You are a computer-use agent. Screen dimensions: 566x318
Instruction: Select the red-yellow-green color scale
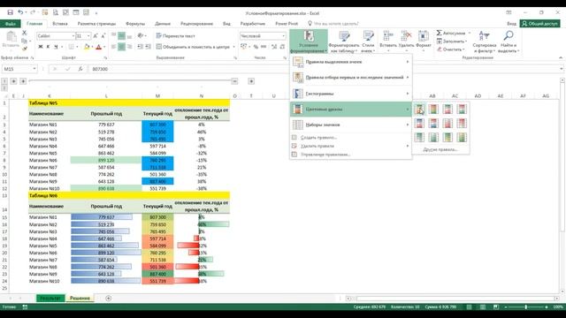click(433, 109)
